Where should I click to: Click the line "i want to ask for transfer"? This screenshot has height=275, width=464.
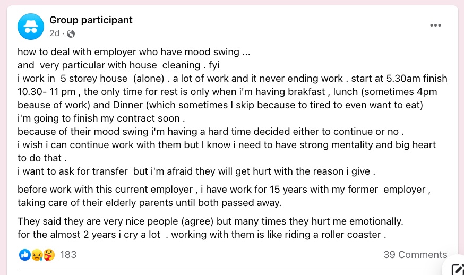[x=196, y=171]
